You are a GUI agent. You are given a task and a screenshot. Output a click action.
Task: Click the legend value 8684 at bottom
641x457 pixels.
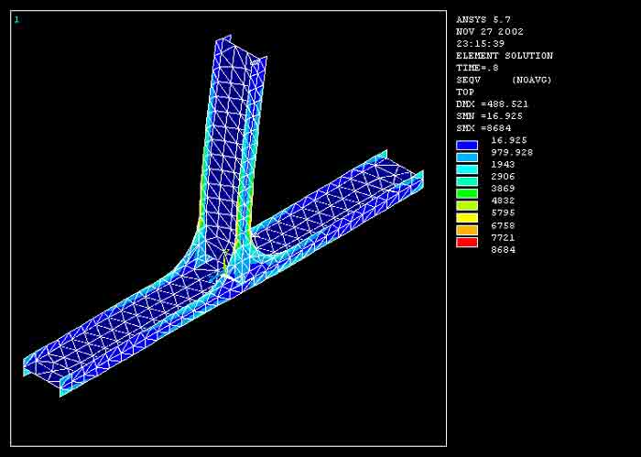pos(504,250)
